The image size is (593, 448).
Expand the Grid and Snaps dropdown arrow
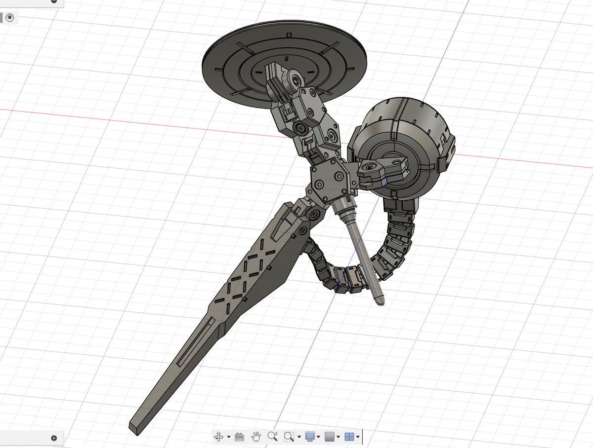tap(339, 437)
